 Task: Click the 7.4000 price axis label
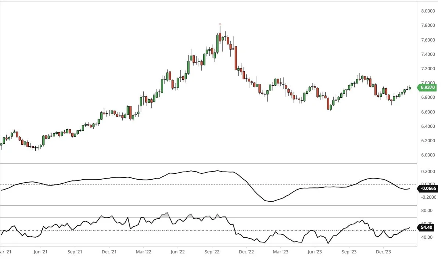click(x=428, y=54)
